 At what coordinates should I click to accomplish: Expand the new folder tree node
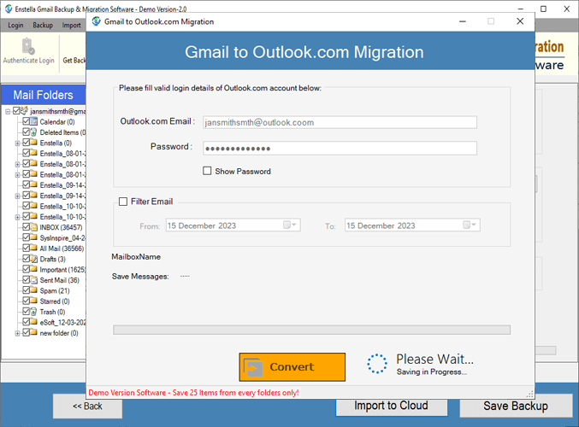click(x=17, y=333)
